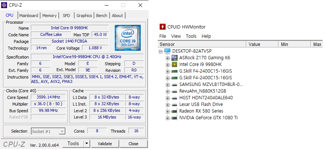This screenshot has width=326, height=150.
Task: Click the RevuAhn_N880K512GB drive icon
Action: tap(175, 91)
